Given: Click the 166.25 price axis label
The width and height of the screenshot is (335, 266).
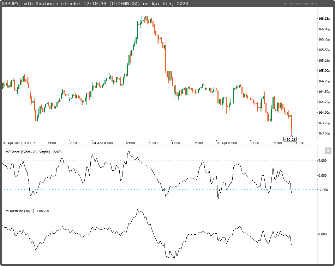Looking at the screenshot, I should (x=324, y=19).
